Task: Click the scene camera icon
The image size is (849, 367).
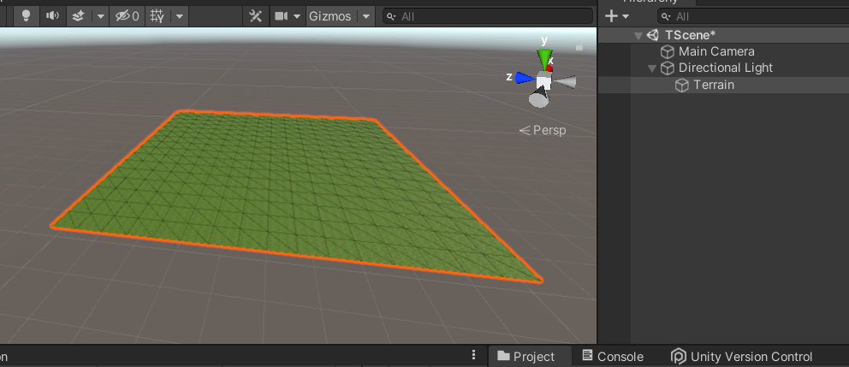Action: [281, 16]
